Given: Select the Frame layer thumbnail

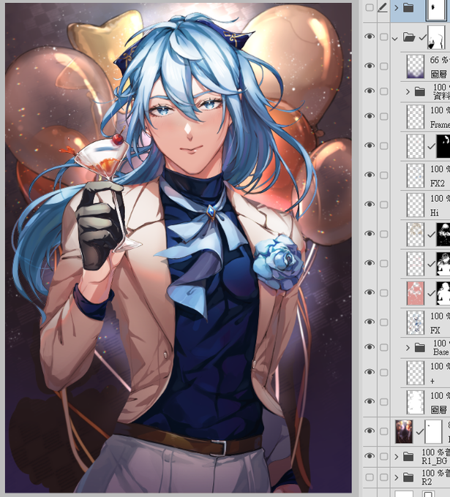Looking at the screenshot, I should (416, 117).
